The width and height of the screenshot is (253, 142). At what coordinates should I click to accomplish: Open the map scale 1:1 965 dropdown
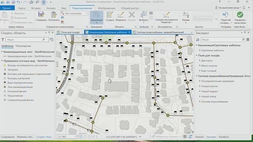[75, 137]
